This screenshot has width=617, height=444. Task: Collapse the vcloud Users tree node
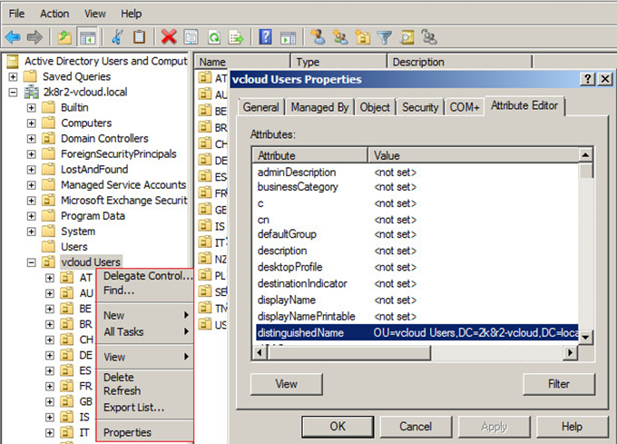pyautogui.click(x=32, y=262)
